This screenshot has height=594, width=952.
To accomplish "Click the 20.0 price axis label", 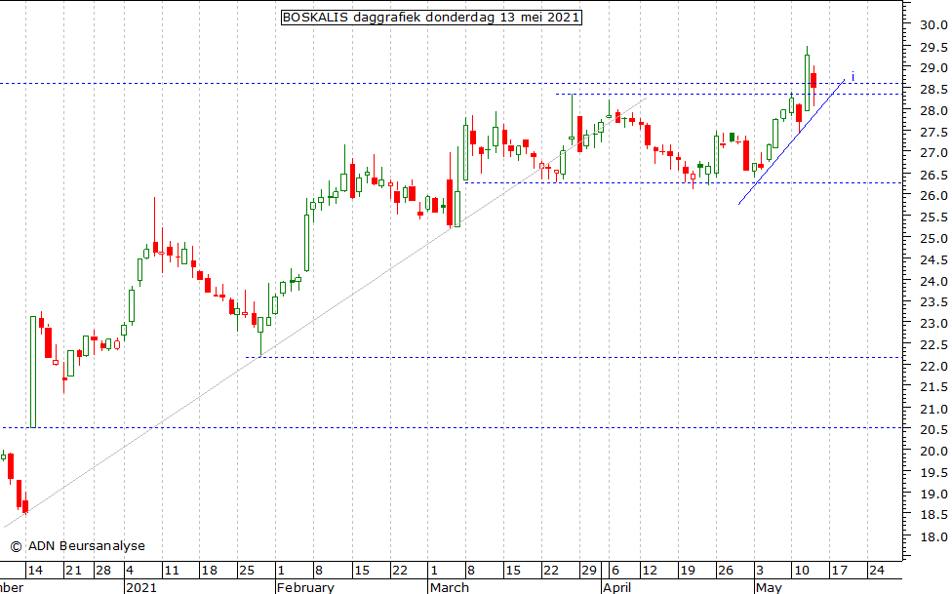I will [933, 452].
